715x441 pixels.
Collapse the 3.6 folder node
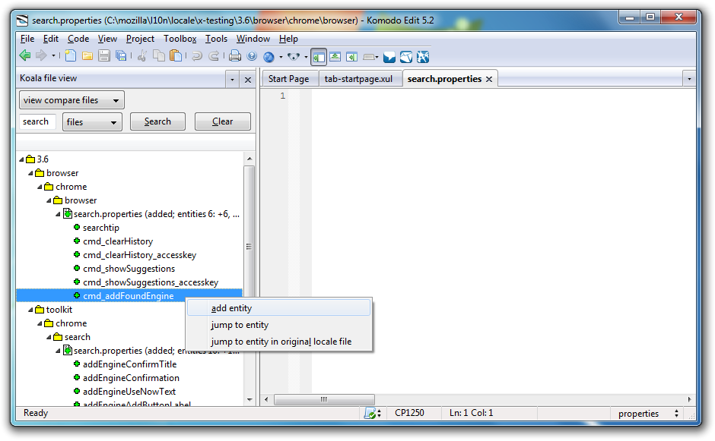[21, 159]
